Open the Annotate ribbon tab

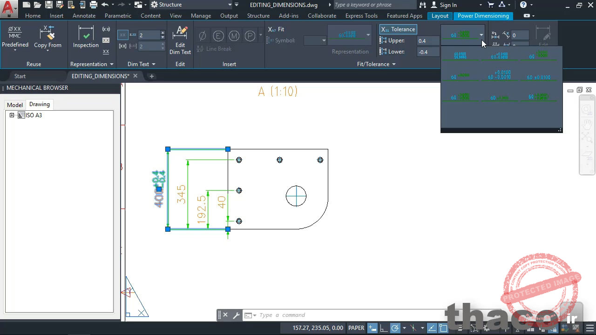click(84, 16)
